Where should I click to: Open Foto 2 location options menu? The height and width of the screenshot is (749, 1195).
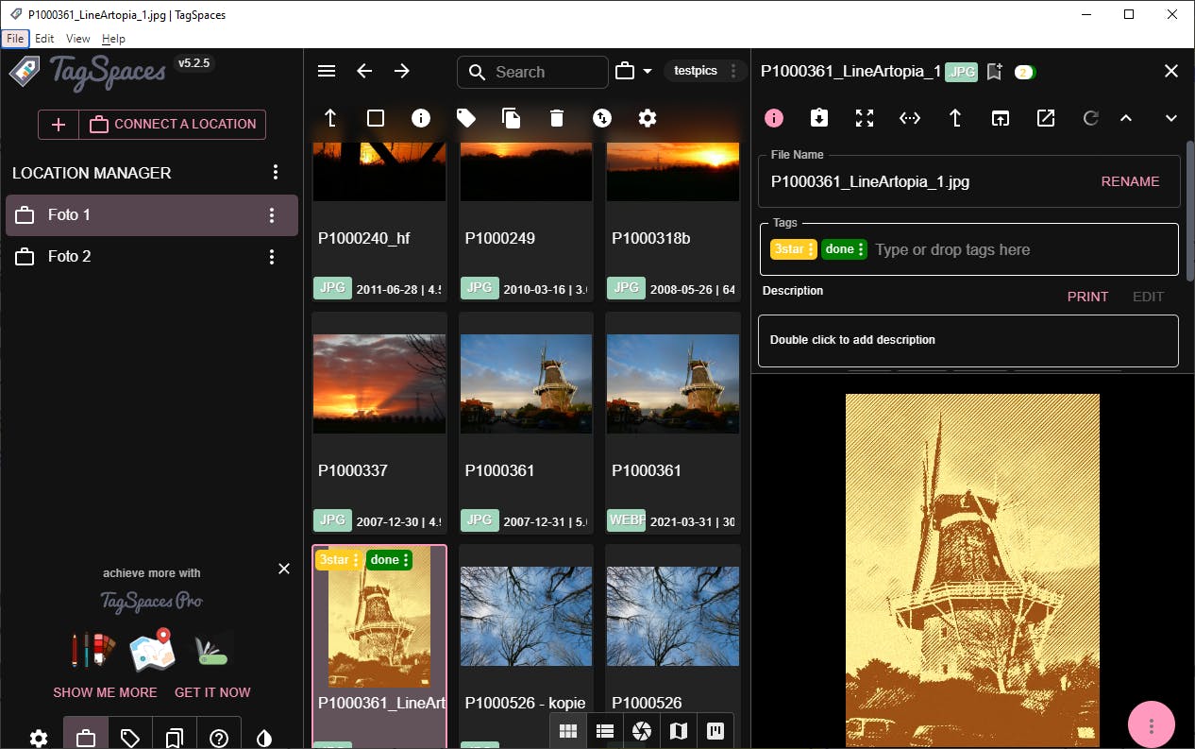[272, 257]
